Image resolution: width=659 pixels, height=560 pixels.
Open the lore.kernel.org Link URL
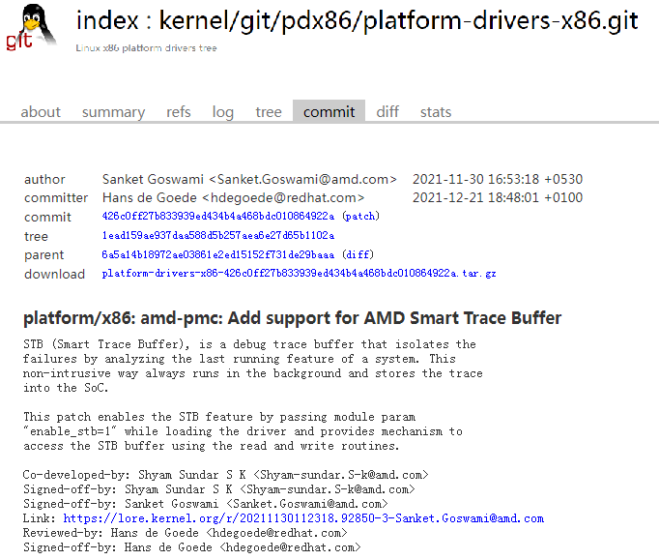coord(303,518)
